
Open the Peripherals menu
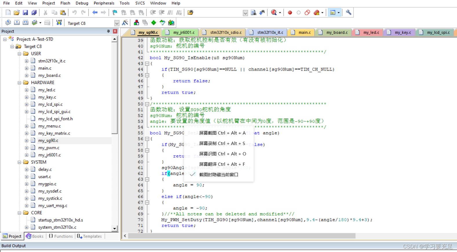pyautogui.click(x=104, y=3)
